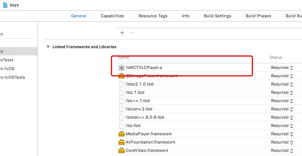Image resolution: width=302 pixels, height=156 pixels.
Task: Click the bxyz project file icon
Action: 6,4
